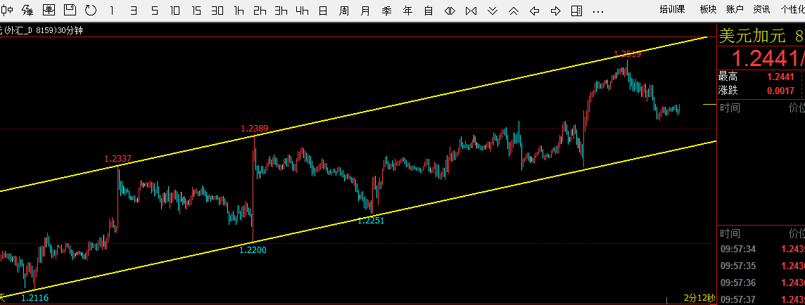Click the left arrow navigation icon

pyautogui.click(x=535, y=11)
